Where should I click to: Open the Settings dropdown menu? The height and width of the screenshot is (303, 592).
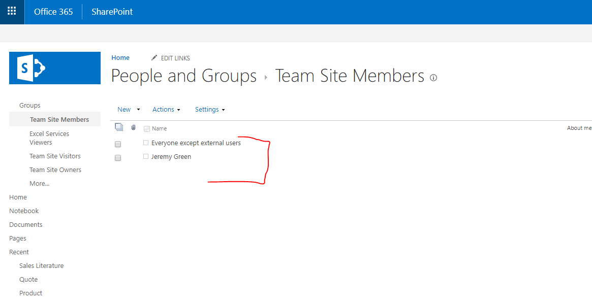(210, 109)
